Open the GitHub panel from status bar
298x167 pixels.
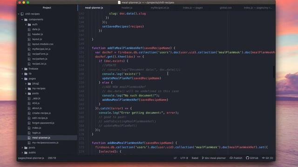[x=252, y=158]
